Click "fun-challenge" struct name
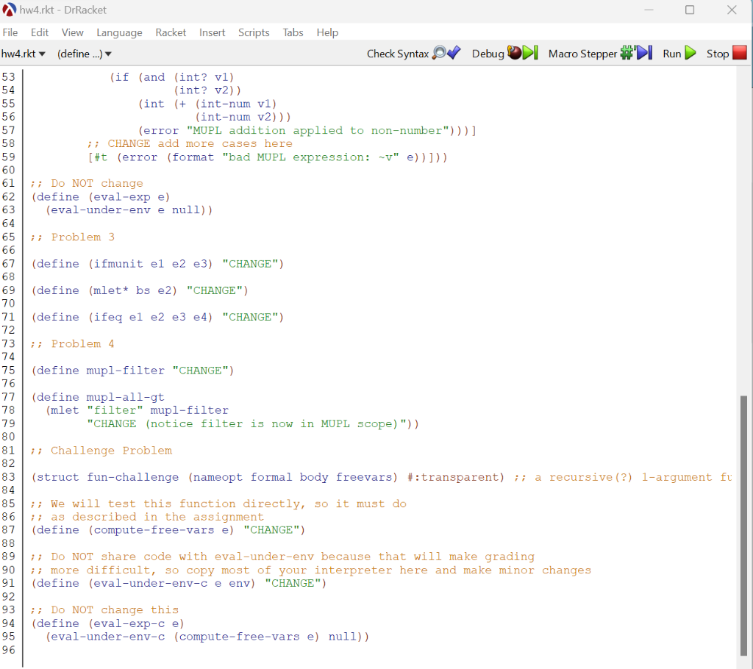Screen dimensions: 753x669 point(132,477)
